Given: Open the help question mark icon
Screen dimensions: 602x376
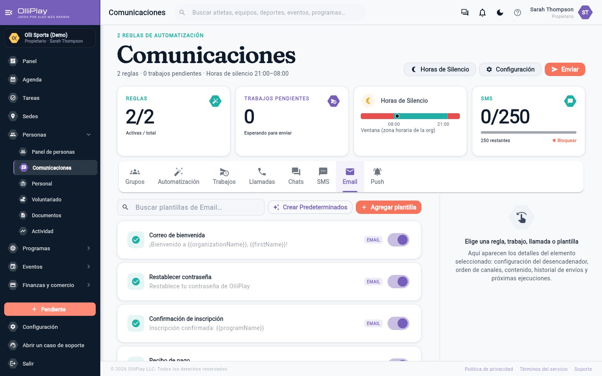Looking at the screenshot, I should pos(518,13).
